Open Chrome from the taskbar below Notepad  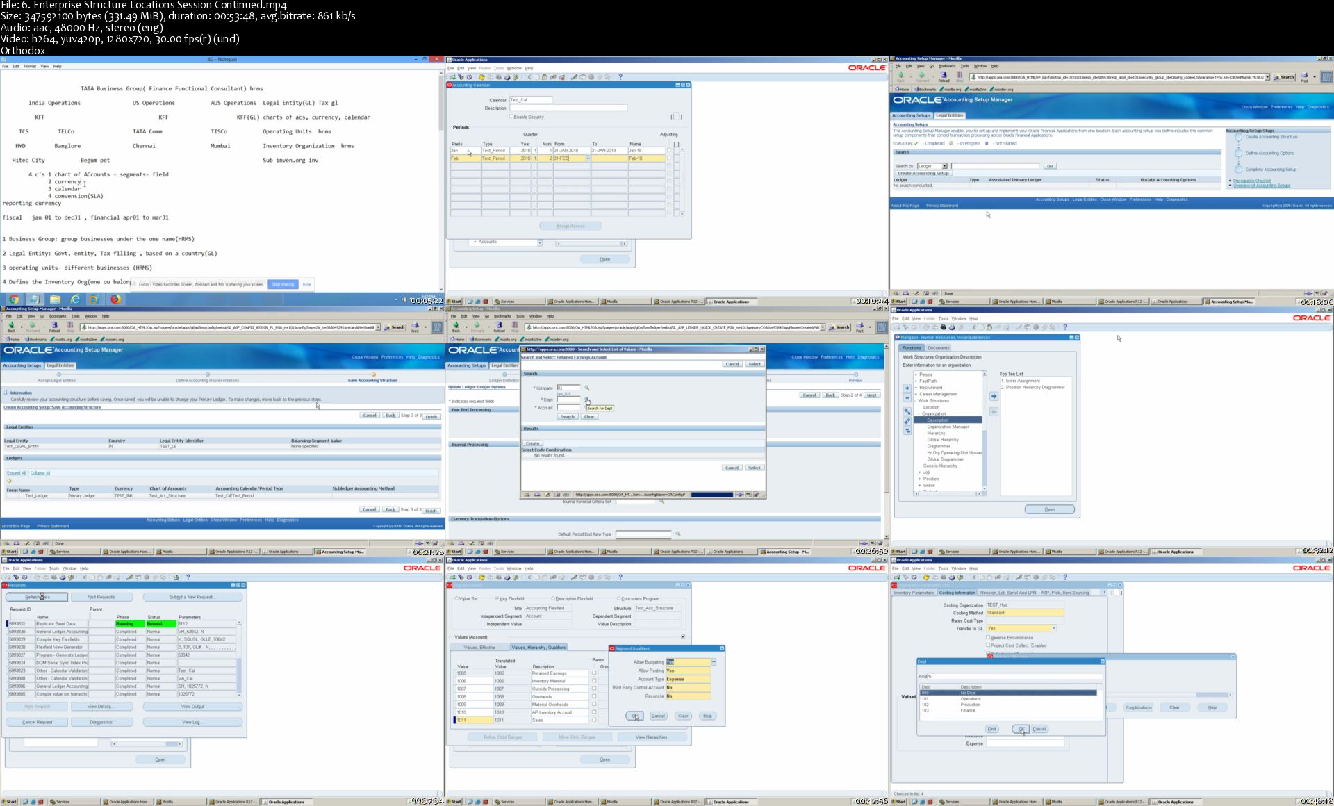pyautogui.click(x=13, y=299)
